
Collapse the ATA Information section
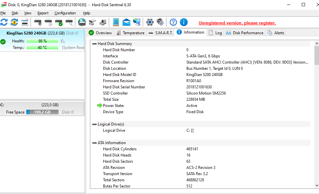coord(94,143)
